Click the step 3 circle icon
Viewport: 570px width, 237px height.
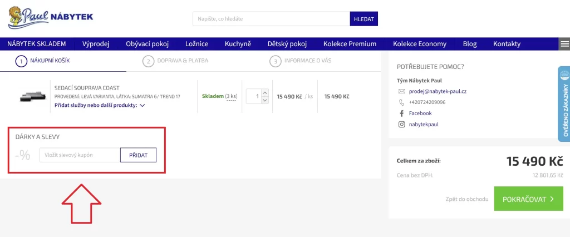click(x=276, y=61)
